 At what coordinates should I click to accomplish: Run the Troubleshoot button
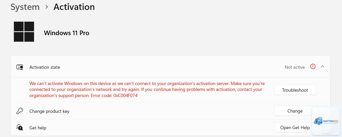[x=295, y=90]
